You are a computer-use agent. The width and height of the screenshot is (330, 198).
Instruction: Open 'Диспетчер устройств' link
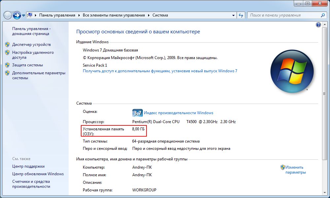(31, 45)
